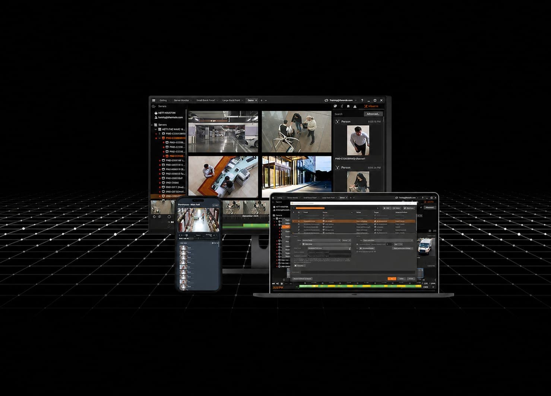This screenshot has width=551, height=396.
Task: Open the reception desk camera view
Action: point(223,176)
